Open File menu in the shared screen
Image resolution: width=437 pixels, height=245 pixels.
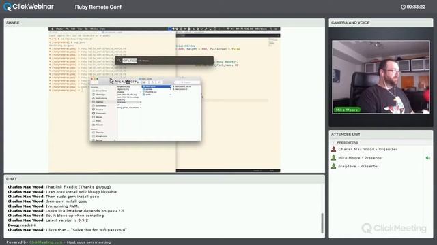pyautogui.click(x=67, y=29)
